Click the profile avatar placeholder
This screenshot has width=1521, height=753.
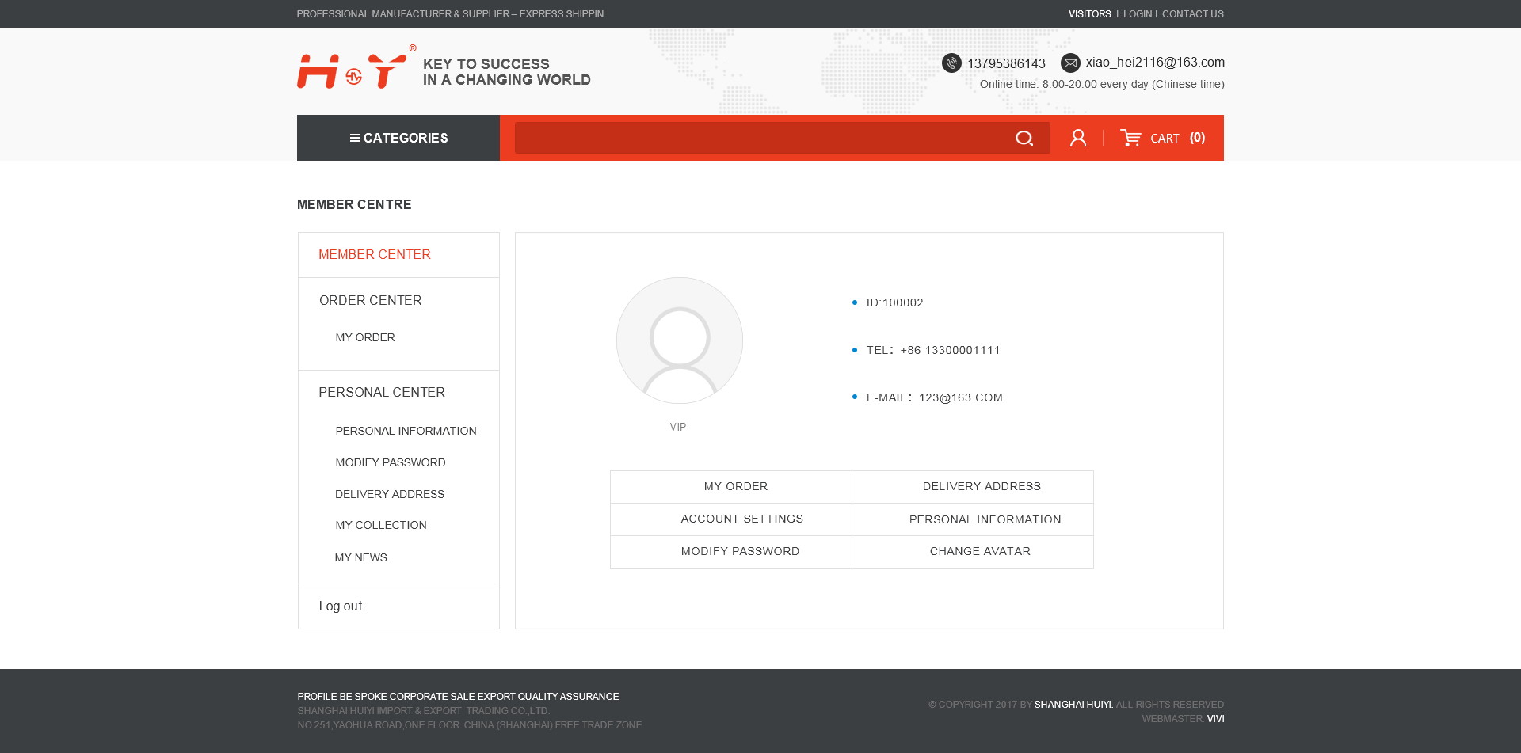pos(680,340)
